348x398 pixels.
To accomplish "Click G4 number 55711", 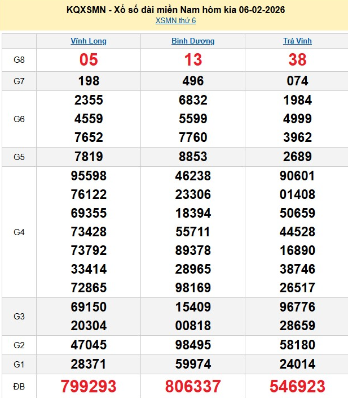I will click(193, 232).
